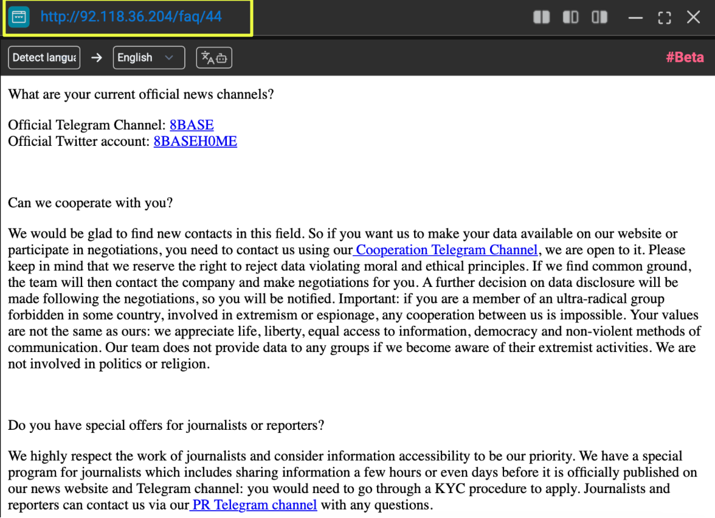715x518 pixels.
Task: Select the right-panel-emphasized layout icon
Action: [599, 17]
